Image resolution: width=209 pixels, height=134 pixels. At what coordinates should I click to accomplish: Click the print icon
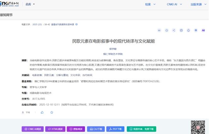tap(181, 31)
